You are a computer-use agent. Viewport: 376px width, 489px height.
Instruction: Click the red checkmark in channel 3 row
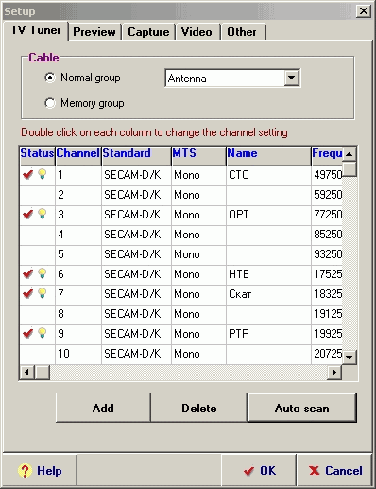(x=28, y=214)
